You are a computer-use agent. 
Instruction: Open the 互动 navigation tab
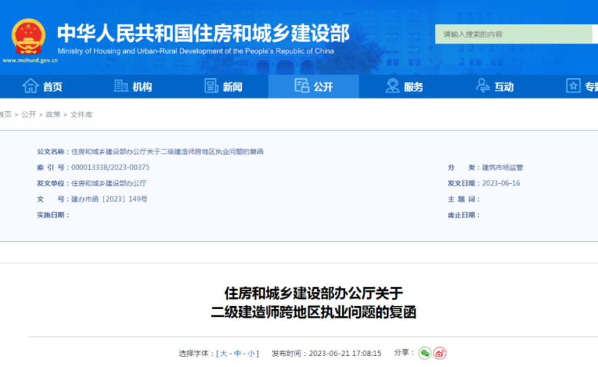[495, 86]
